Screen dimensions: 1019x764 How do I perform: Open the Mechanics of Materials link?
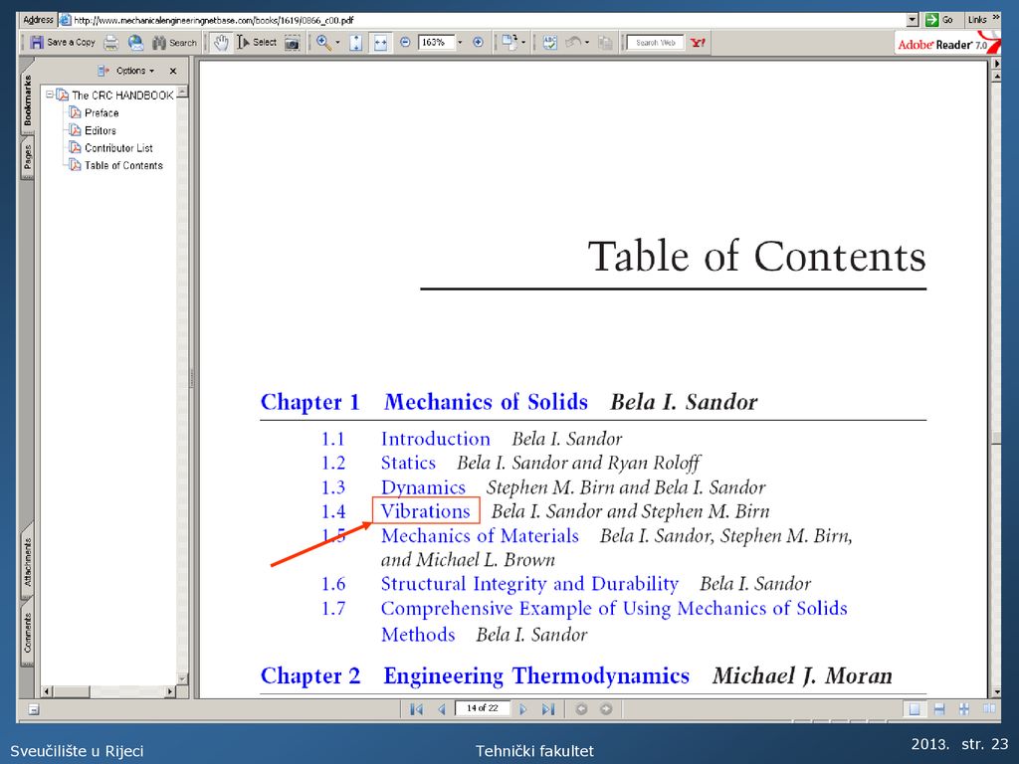pos(480,536)
